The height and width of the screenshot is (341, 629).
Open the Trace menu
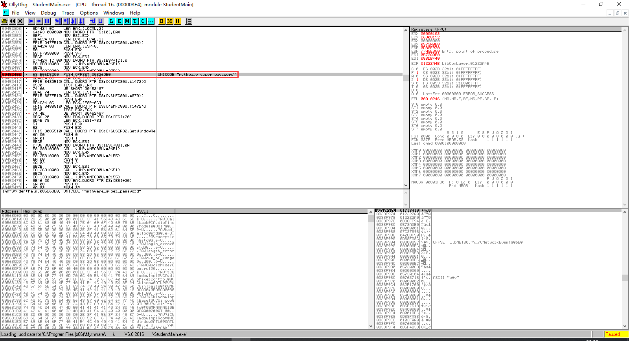coord(68,13)
